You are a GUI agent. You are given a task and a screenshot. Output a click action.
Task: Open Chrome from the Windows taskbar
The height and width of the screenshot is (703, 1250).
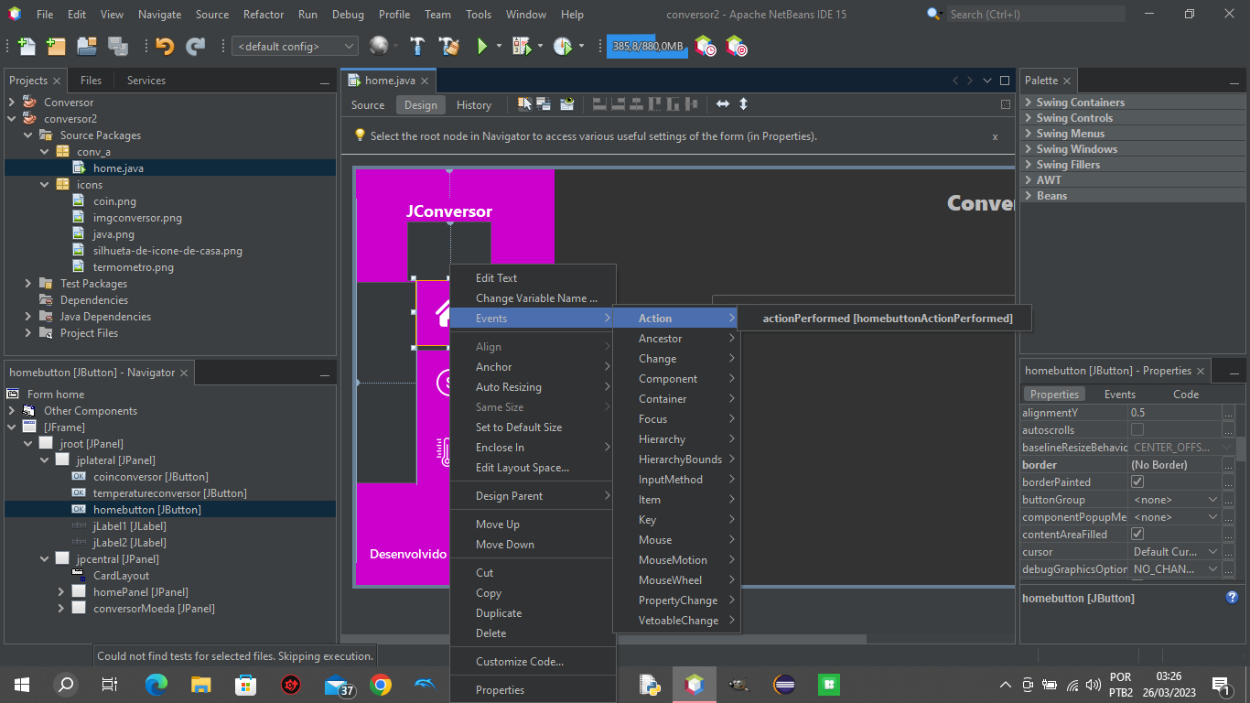(x=381, y=684)
